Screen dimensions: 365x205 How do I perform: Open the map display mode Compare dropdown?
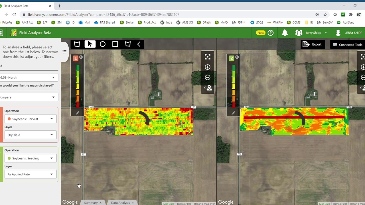tap(29, 97)
